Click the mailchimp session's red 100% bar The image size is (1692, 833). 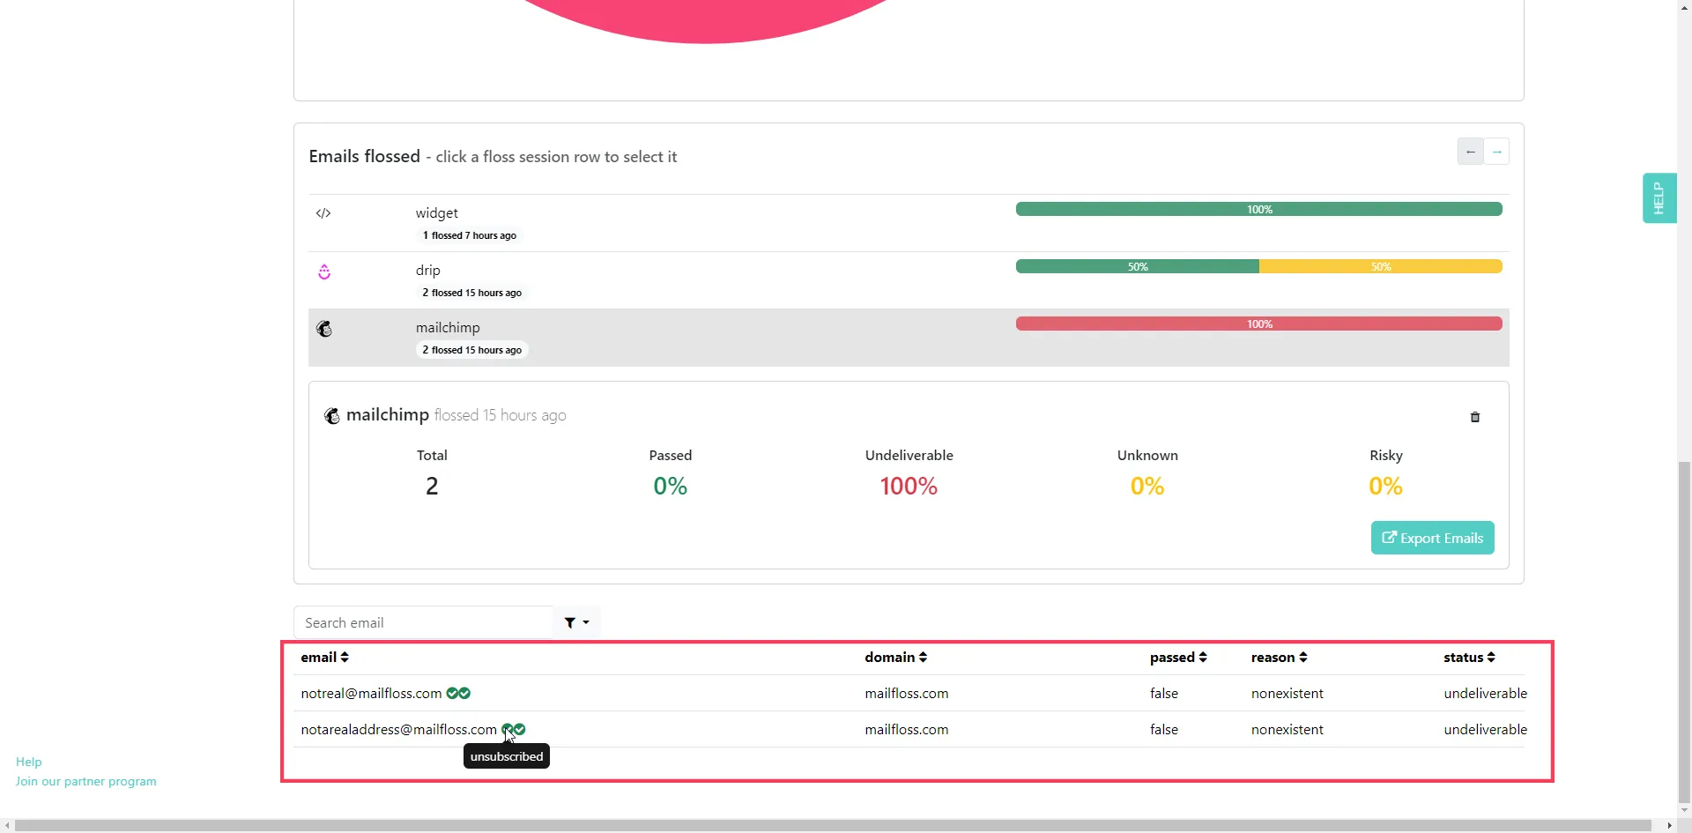(x=1259, y=324)
